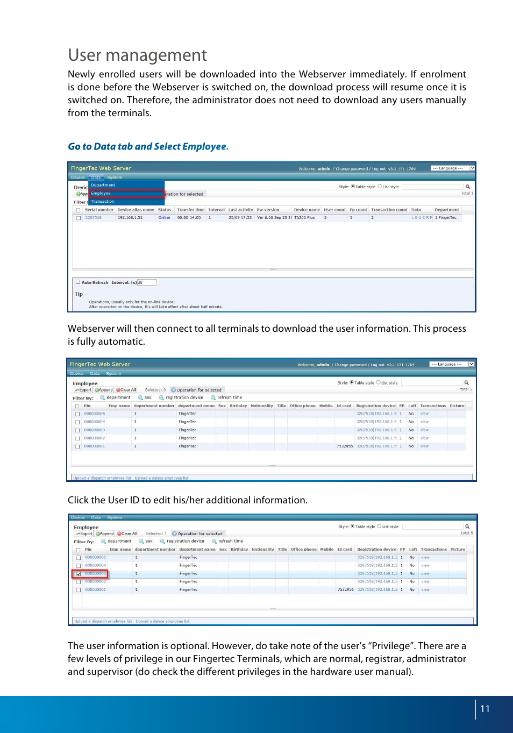
Task: Click sex filter icon in 'Selected: 1' list
Action: click(x=141, y=542)
